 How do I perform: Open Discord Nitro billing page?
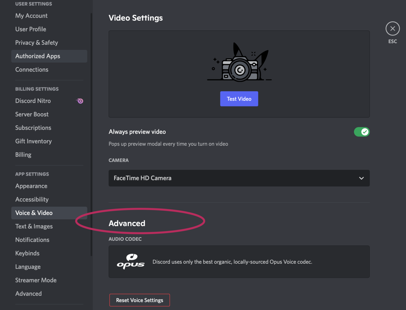49,101
